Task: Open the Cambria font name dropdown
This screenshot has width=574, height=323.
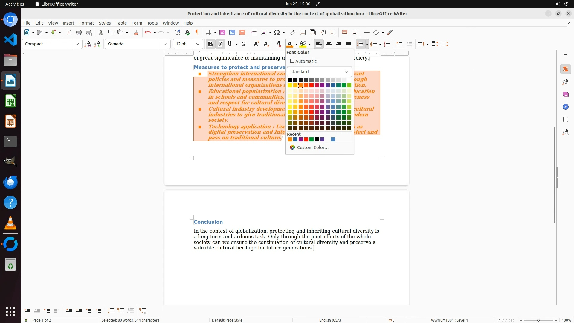Action: [x=165, y=44]
